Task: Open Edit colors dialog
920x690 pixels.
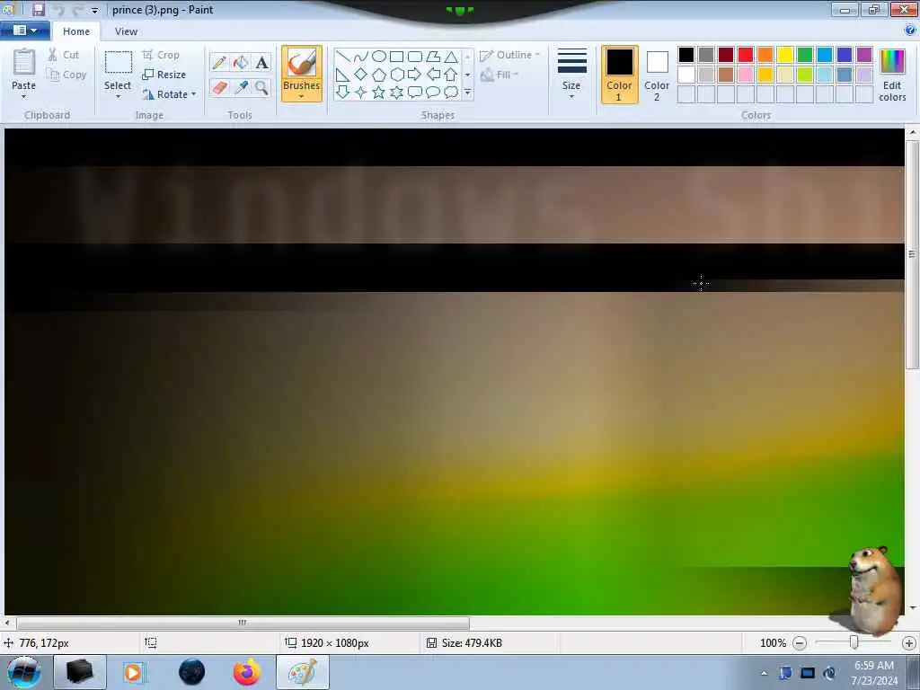Action: (892, 75)
